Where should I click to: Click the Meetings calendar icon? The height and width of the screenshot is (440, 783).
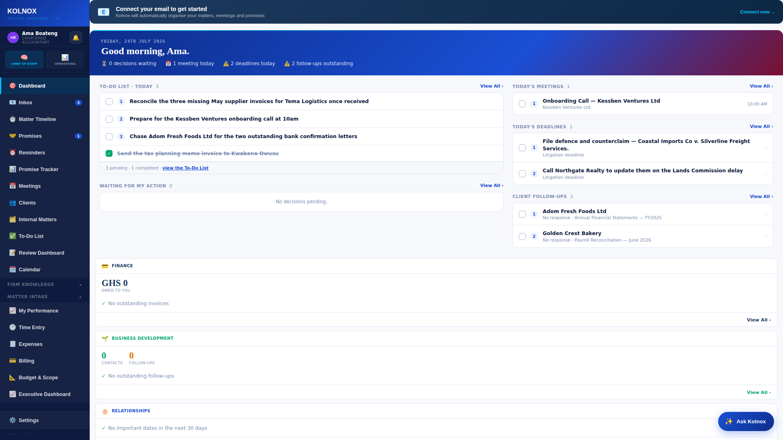(x=13, y=186)
